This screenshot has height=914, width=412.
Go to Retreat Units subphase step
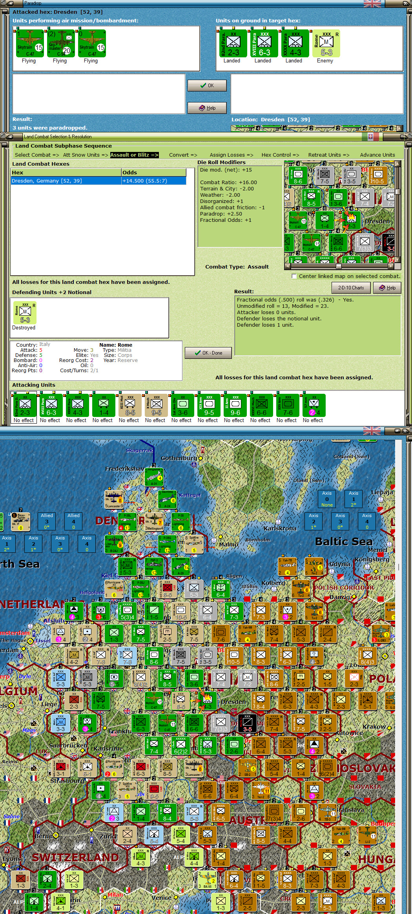pos(328,155)
